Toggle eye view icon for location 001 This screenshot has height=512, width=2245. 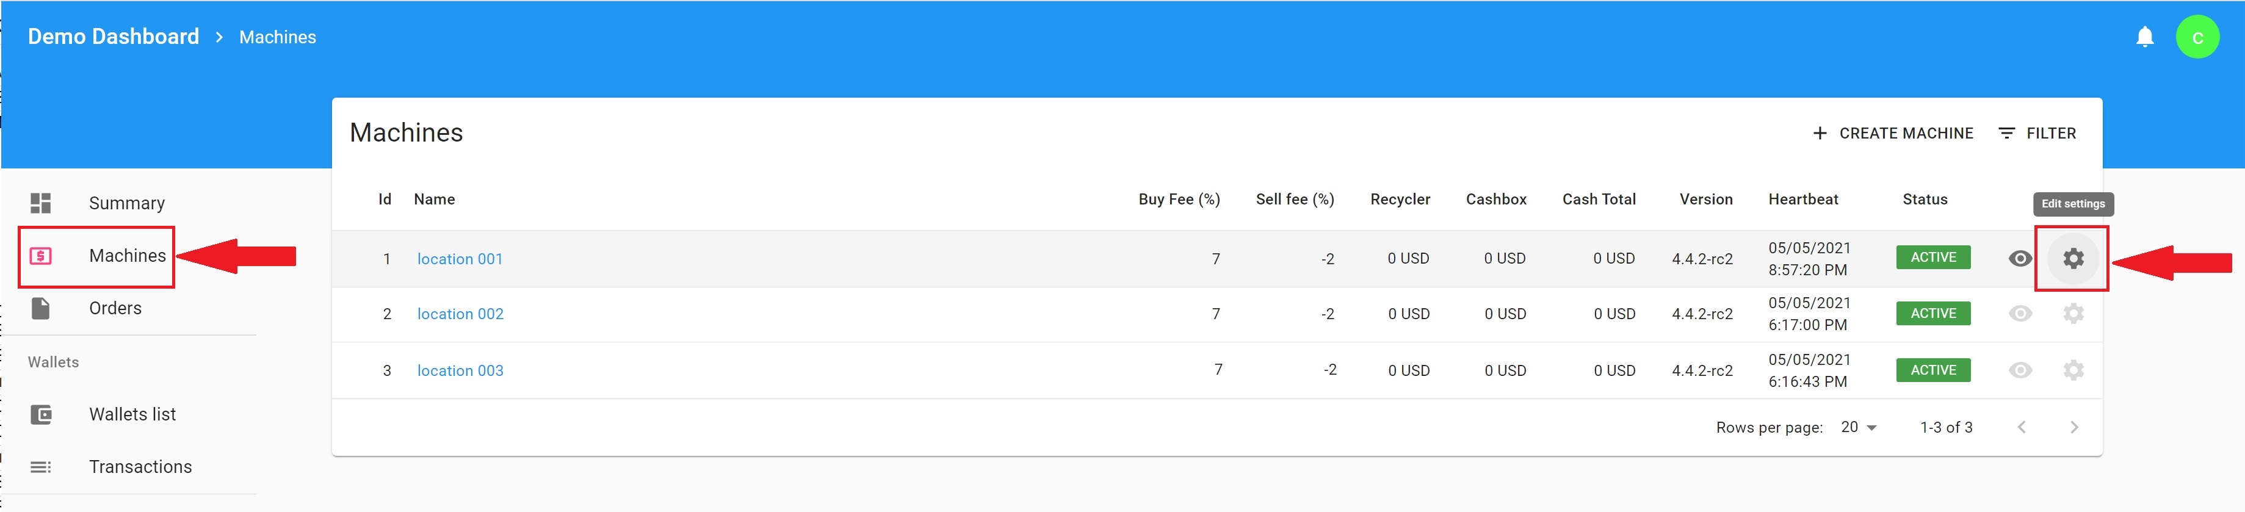click(2020, 259)
